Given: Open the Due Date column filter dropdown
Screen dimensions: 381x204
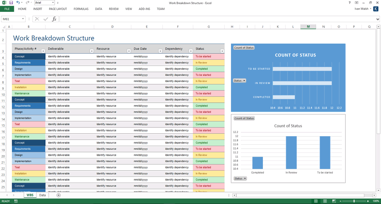Looking at the screenshot, I should 160,51.
